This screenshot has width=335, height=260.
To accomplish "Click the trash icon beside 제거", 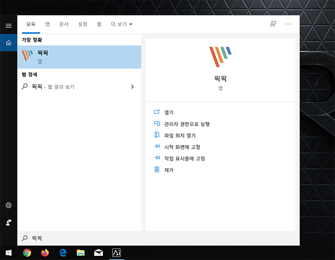I will point(157,169).
